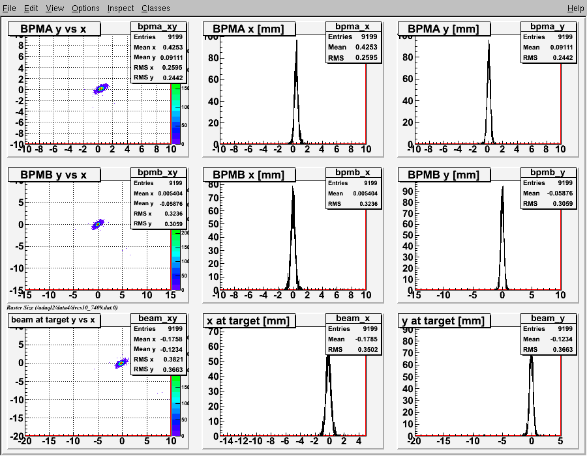Click the bpmb_x statistics box header
587x456 pixels.
[x=353, y=173]
